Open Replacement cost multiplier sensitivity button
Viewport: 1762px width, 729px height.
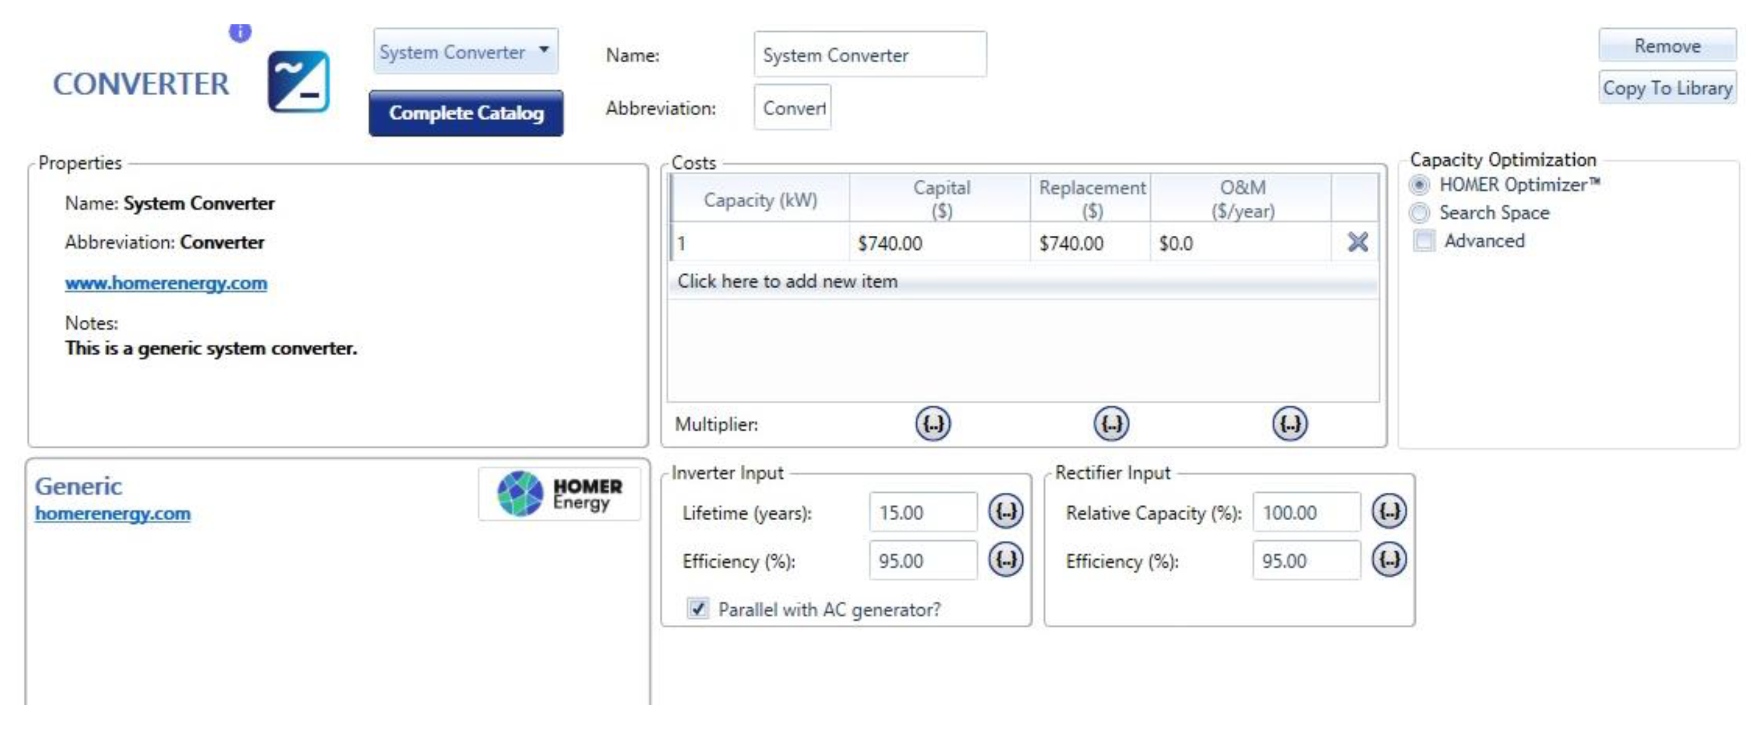point(1111,423)
